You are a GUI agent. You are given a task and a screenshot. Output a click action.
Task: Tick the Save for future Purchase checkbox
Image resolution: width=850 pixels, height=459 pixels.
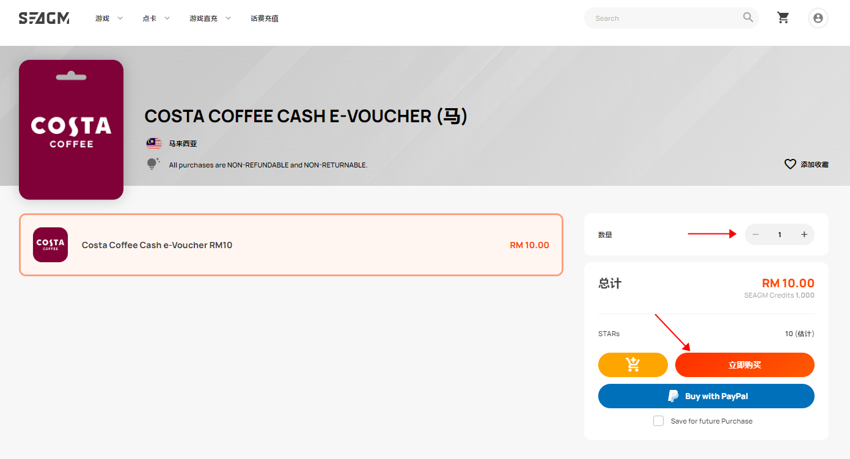[658, 421]
